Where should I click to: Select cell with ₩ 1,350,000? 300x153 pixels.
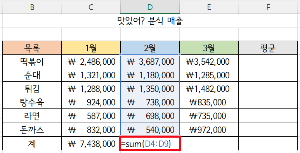pos(150,88)
